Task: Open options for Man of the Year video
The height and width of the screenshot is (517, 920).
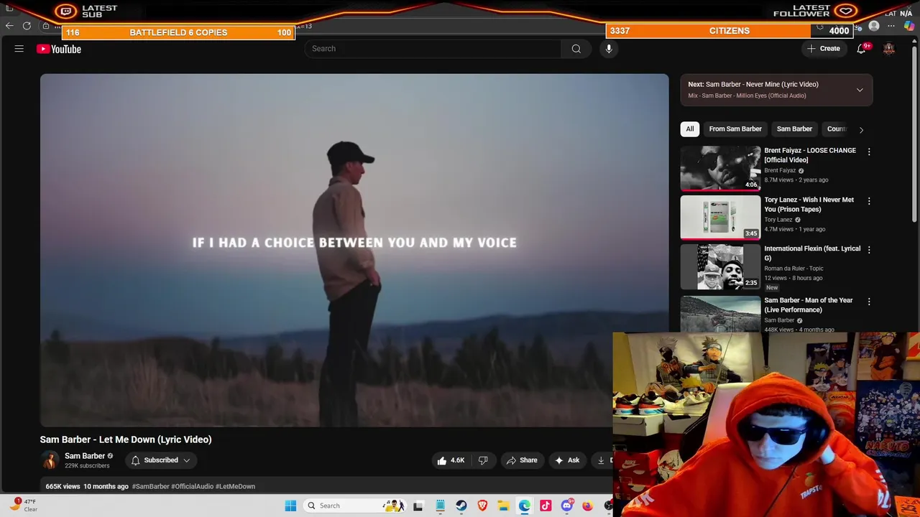Action: click(x=869, y=302)
